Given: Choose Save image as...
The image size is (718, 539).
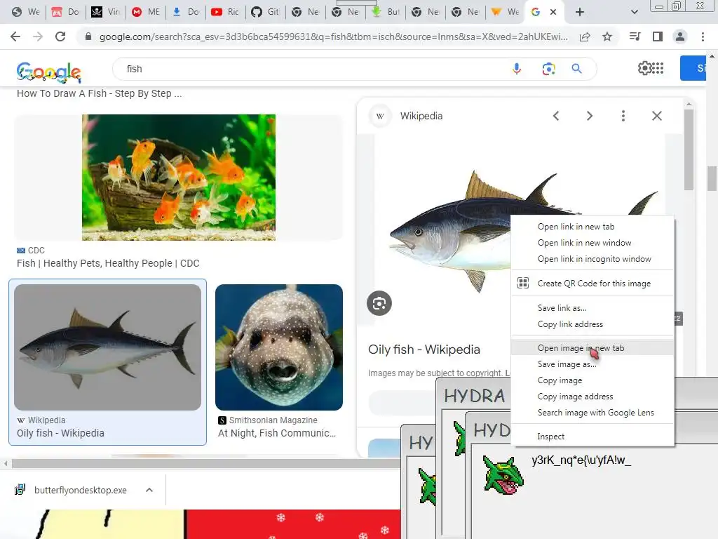Looking at the screenshot, I should pyautogui.click(x=592, y=364).
